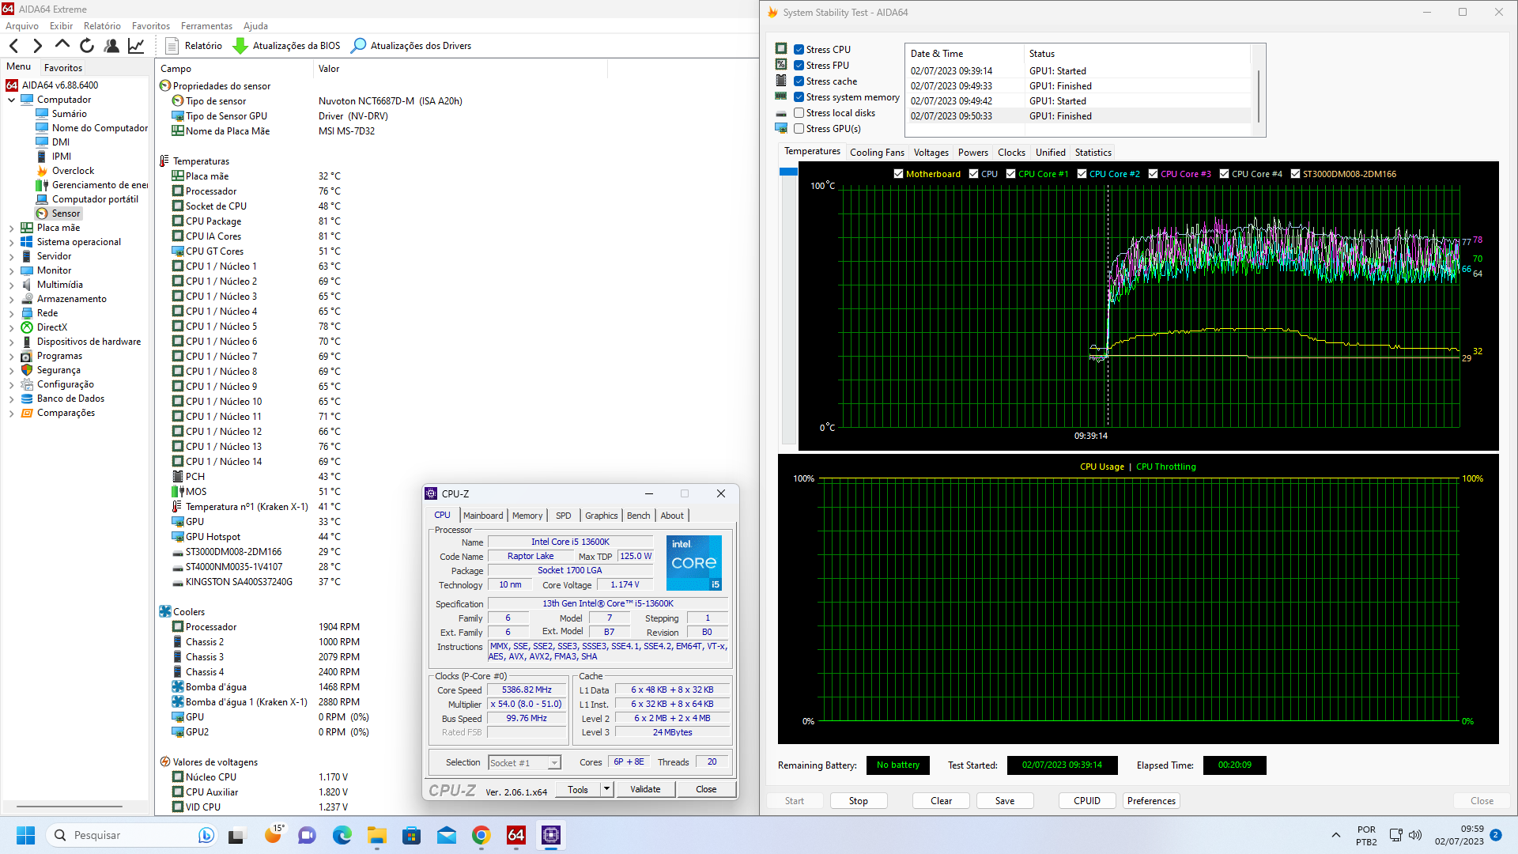Expand the DirectX tree node
Screen dimensions: 1518x854
pos(12,327)
